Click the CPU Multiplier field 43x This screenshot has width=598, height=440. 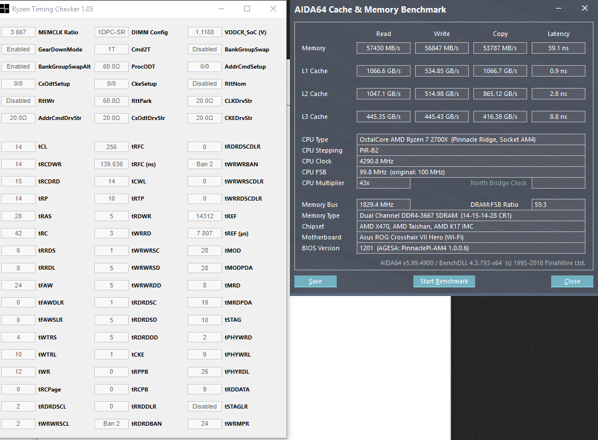383,183
